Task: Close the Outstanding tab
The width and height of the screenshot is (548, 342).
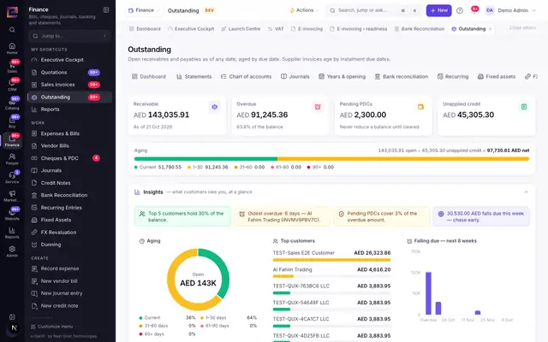Action: pos(491,29)
